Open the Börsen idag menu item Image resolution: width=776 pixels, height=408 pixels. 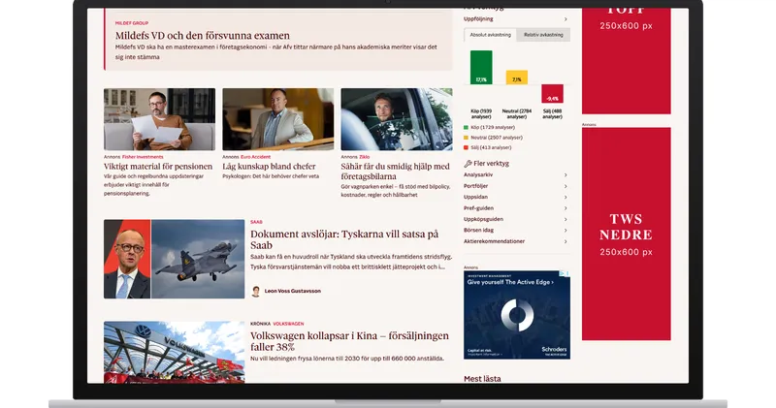478,231
